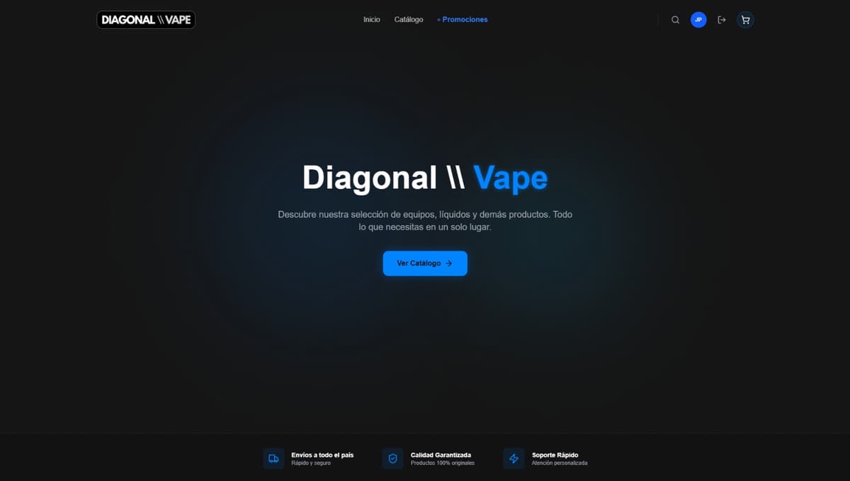Image resolution: width=850 pixels, height=481 pixels.
Task: Click the shield icon for Calidad Garantizada
Action: point(392,458)
